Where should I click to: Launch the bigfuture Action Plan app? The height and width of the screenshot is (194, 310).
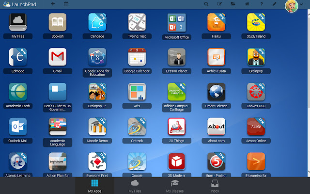[58, 162]
